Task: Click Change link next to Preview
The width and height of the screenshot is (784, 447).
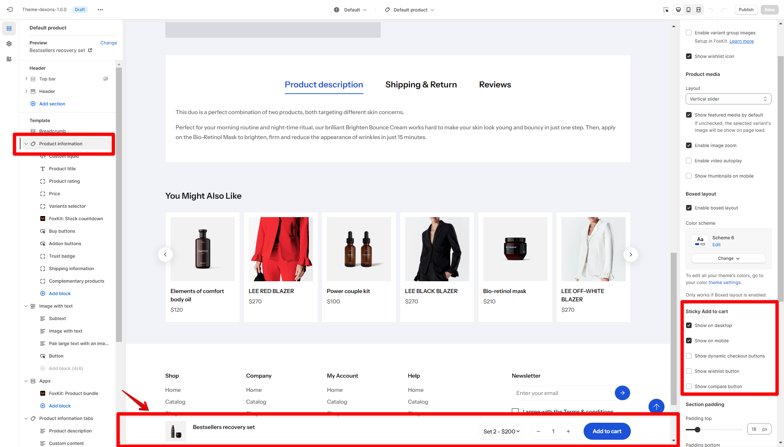Action: click(x=109, y=43)
